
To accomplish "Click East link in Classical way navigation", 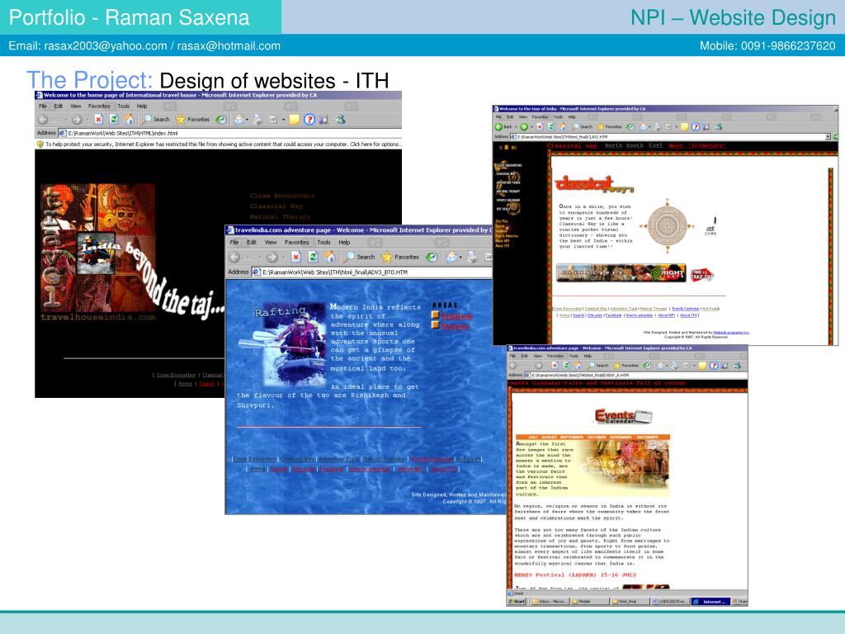I will 655,145.
